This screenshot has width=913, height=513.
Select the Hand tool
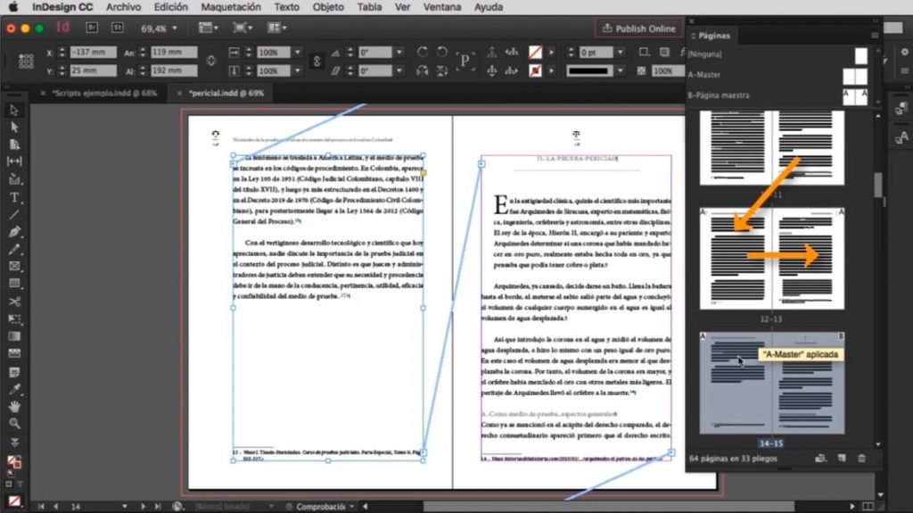pyautogui.click(x=14, y=406)
